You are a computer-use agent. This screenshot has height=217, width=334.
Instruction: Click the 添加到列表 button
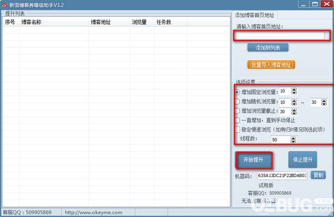pos(268,48)
